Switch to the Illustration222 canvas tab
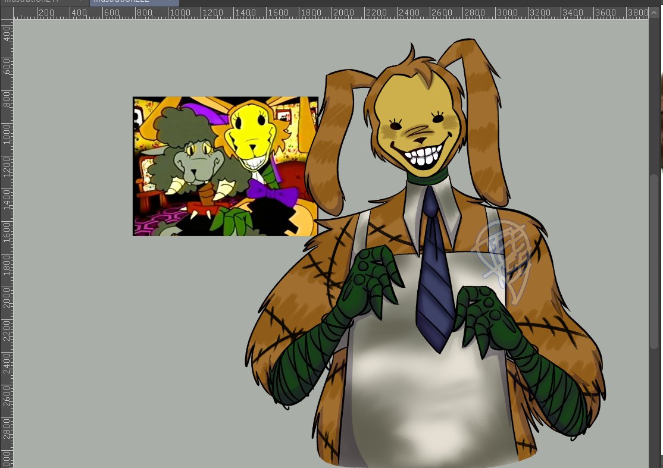The width and height of the screenshot is (663, 468). pos(134,2)
